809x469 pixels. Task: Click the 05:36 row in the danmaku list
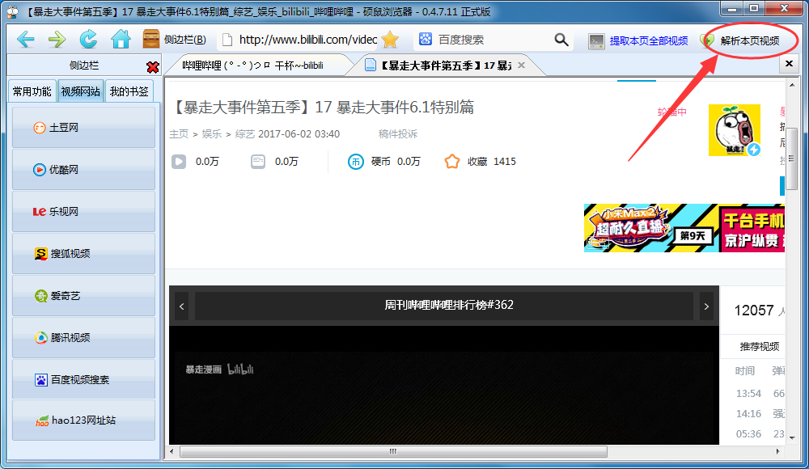click(760, 434)
